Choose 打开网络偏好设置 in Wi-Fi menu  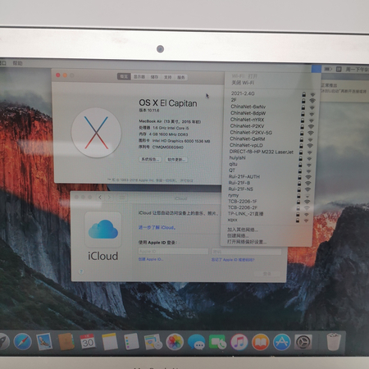pyautogui.click(x=247, y=242)
